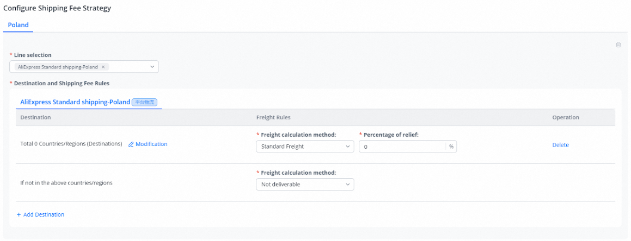This screenshot has width=631, height=241.
Task: Click the percent symbol in relief field
Action: tap(451, 147)
